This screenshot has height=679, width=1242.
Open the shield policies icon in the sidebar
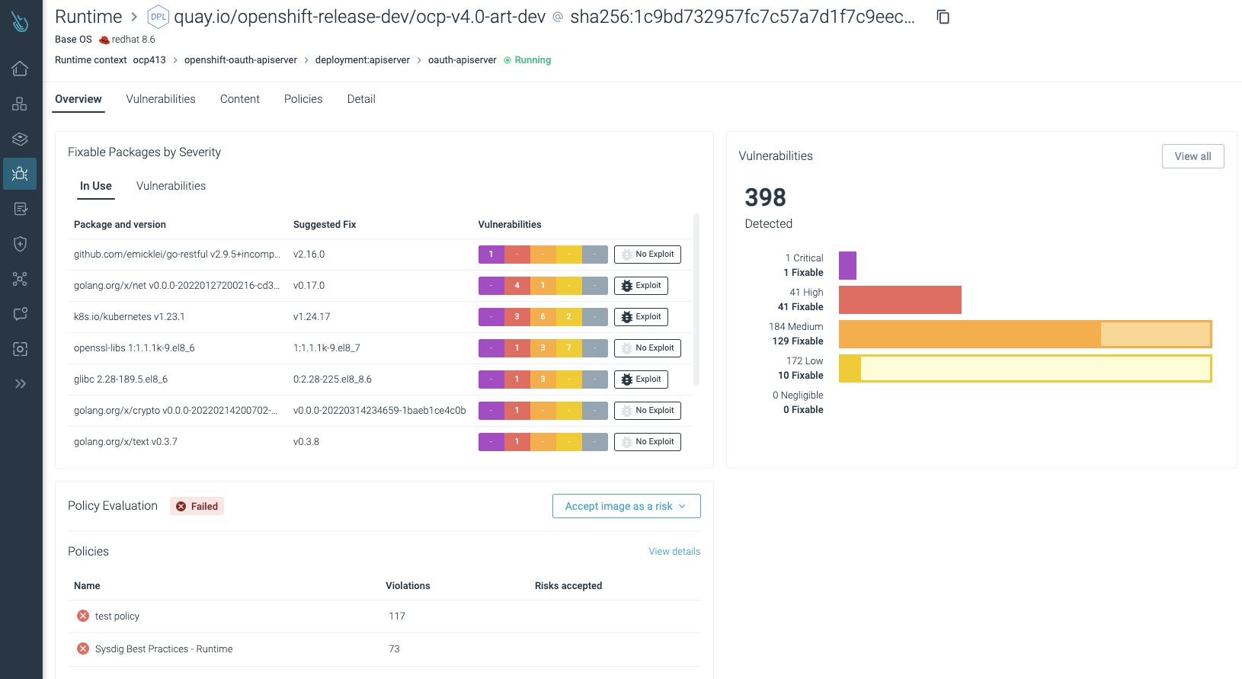(x=20, y=244)
